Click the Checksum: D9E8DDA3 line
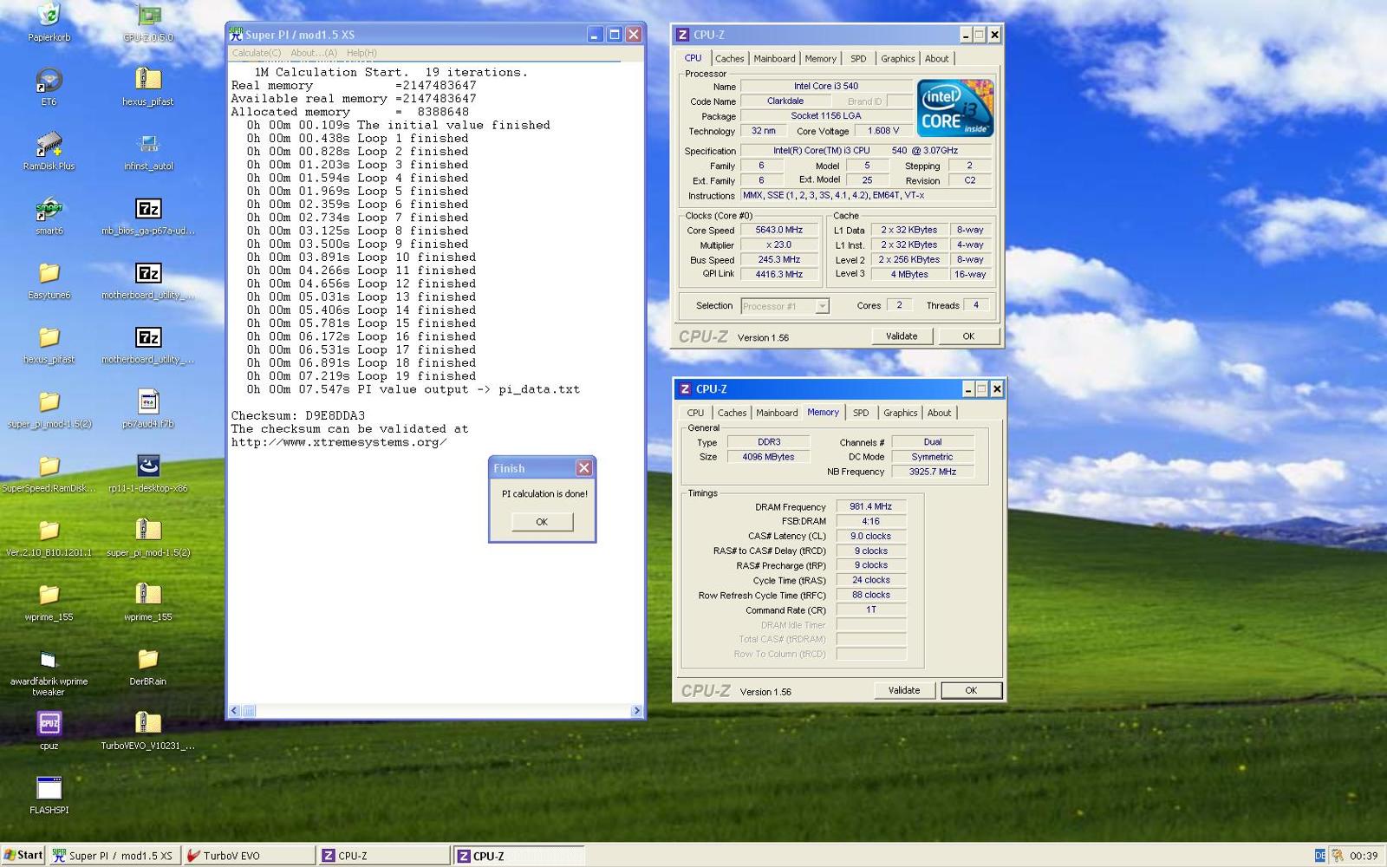Viewport: 1387px width, 867px height. (298, 416)
